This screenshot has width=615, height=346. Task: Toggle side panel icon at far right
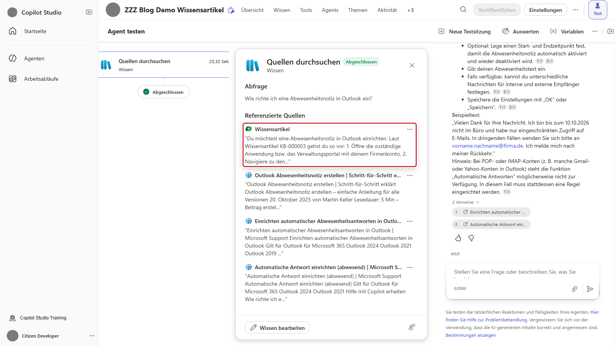pyautogui.click(x=610, y=32)
